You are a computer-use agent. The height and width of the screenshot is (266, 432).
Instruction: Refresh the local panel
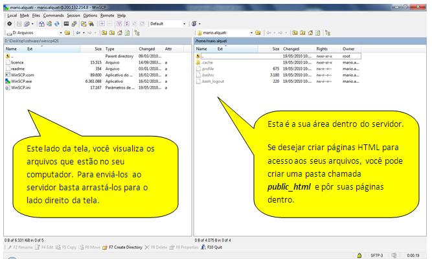pyautogui.click(x=128, y=33)
